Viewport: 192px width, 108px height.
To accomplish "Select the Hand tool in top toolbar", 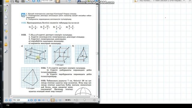I will pyautogui.click(x=58, y=1).
